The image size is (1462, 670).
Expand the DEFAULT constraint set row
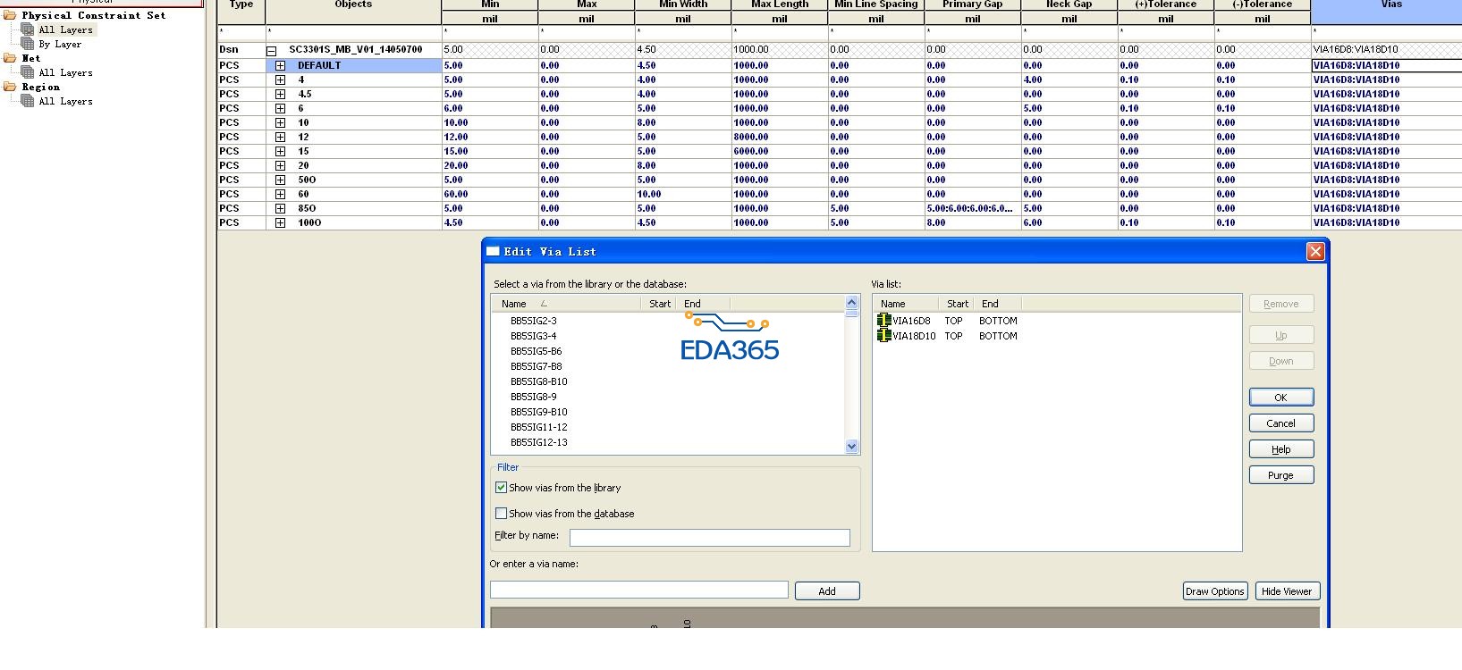click(280, 65)
